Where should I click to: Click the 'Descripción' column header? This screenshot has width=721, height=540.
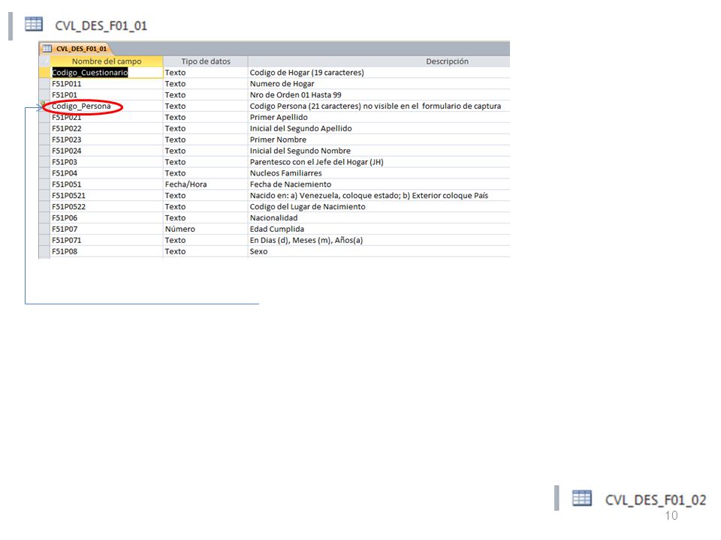pos(447,61)
